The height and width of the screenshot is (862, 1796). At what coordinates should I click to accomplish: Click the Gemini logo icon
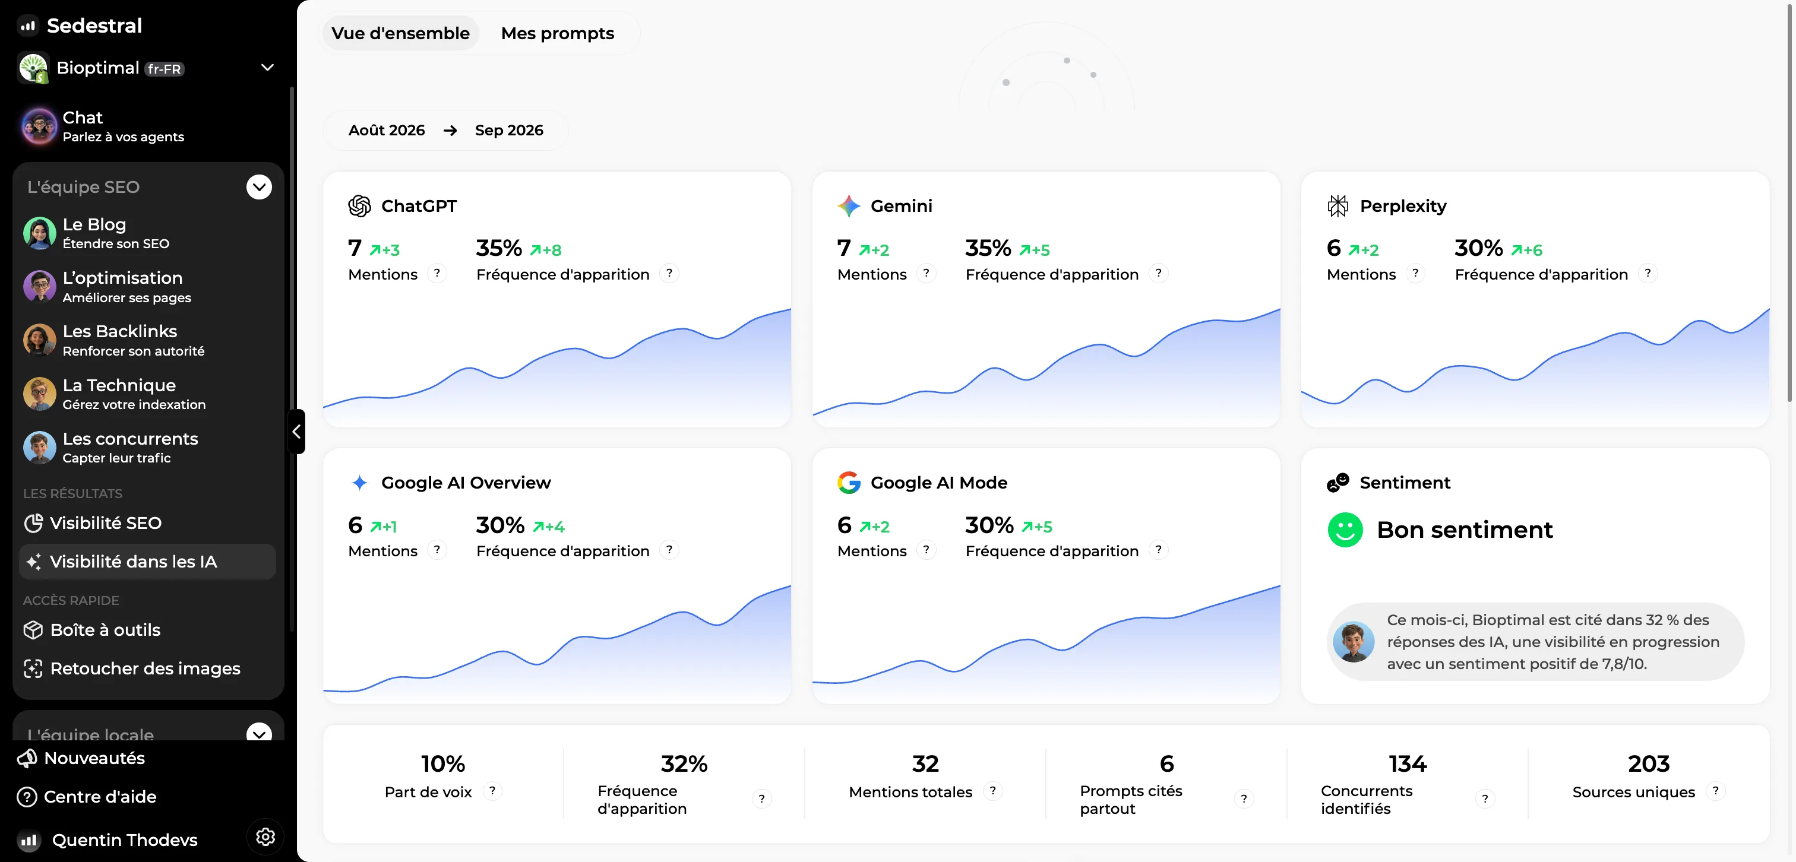click(849, 205)
